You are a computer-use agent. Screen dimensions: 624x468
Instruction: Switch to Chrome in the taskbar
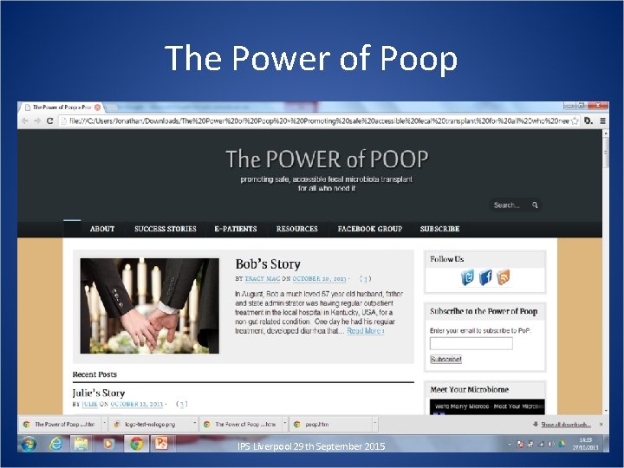(137, 444)
